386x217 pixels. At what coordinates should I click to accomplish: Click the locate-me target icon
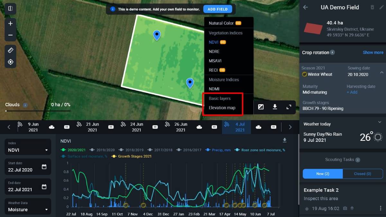(10, 62)
